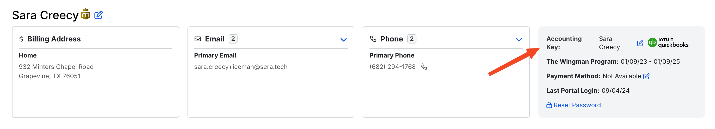Click the Last Portal Login date 09/04/24

coord(615,91)
